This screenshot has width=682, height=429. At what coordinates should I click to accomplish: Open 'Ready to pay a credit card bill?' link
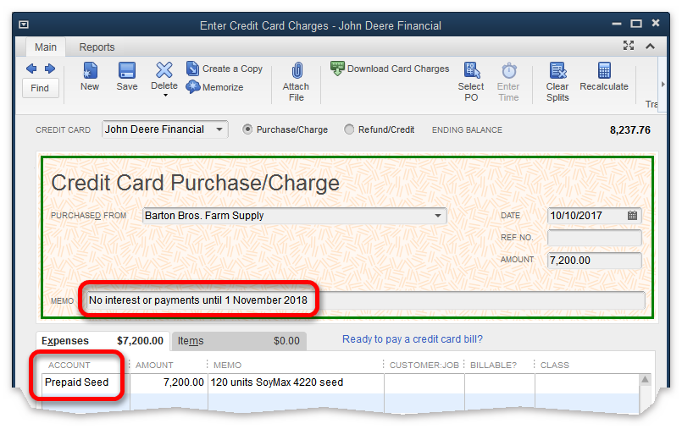click(413, 339)
